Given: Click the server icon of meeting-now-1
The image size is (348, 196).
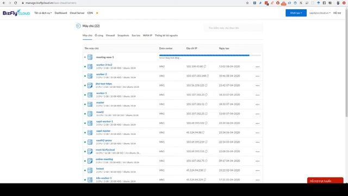Looking at the screenshot, I should [x=90, y=57].
